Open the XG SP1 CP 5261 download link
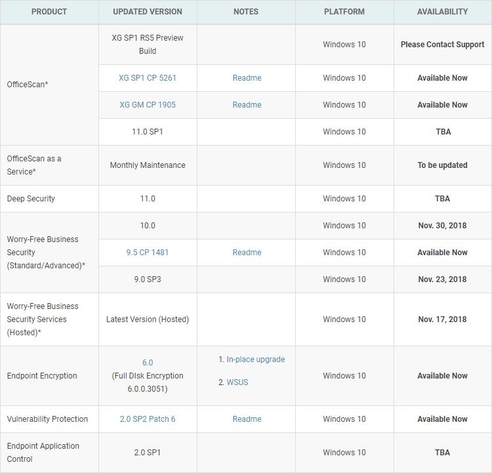The image size is (492, 473). click(x=148, y=78)
